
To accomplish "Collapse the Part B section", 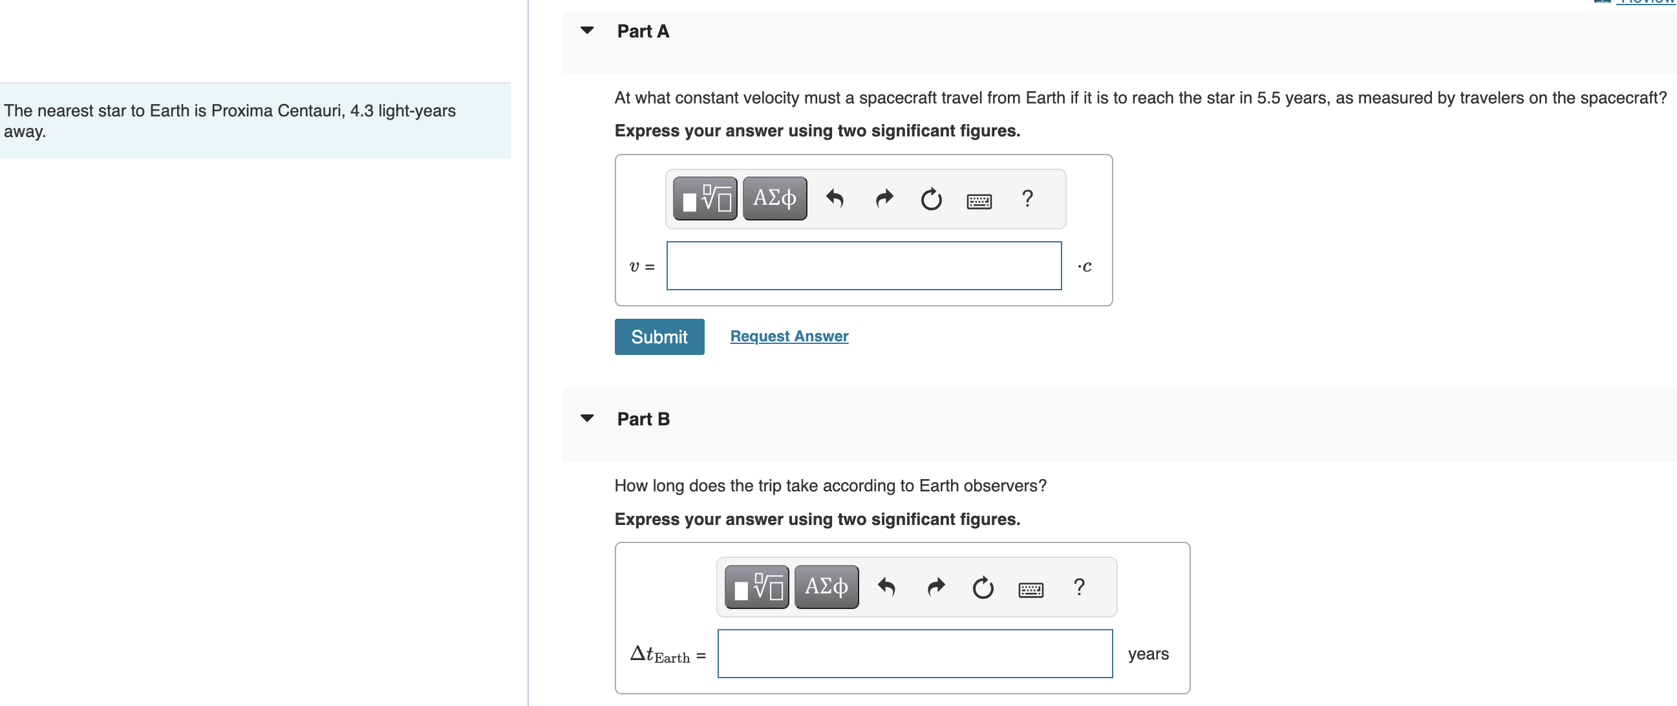I will [x=586, y=418].
